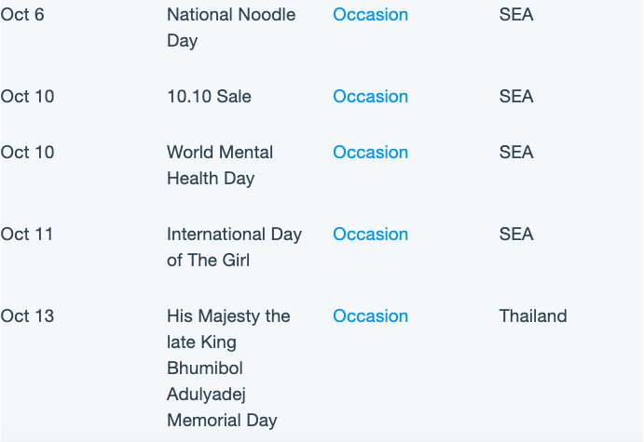Click Oct 10 date beside World Mental Health Day
This screenshot has width=644, height=442.
(x=27, y=153)
